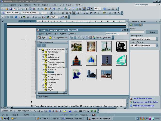
Task: Collapse the Коллекции Microsoft Office tree node
Action: [x=40, y=49]
